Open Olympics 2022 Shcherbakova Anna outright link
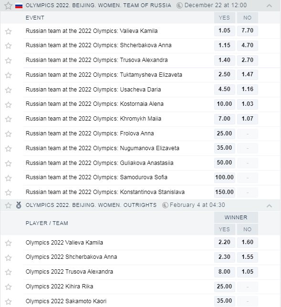Screen dimensions: 281x307 pos(72,257)
